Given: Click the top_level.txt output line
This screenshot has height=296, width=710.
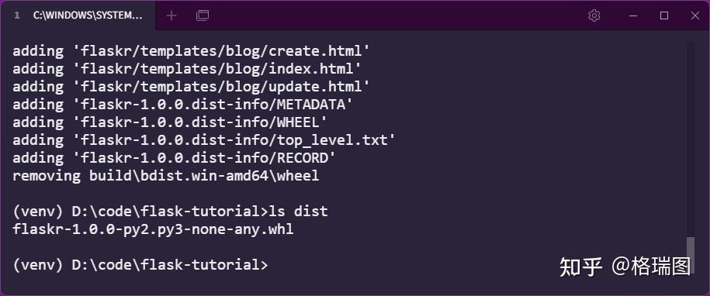Looking at the screenshot, I should (204, 140).
